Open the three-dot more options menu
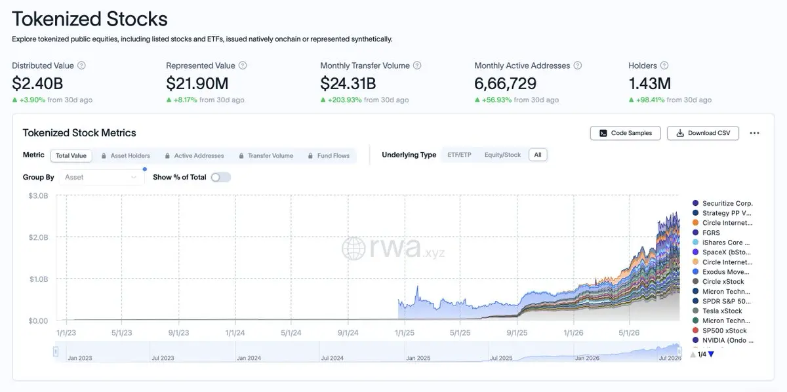This screenshot has height=392, width=787. pos(754,133)
